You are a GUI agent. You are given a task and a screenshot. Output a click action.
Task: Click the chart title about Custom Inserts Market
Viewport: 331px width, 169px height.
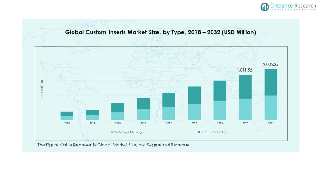coord(161,32)
